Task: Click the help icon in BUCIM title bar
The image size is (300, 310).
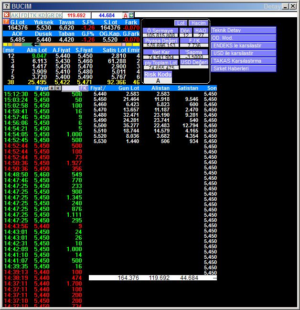Action: (7, 6)
